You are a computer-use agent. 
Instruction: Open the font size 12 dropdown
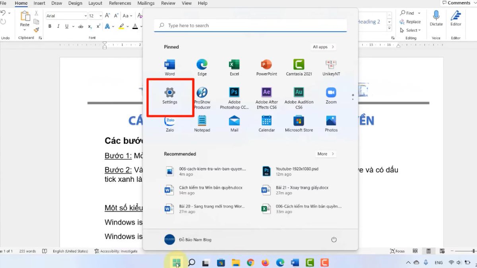(x=101, y=16)
